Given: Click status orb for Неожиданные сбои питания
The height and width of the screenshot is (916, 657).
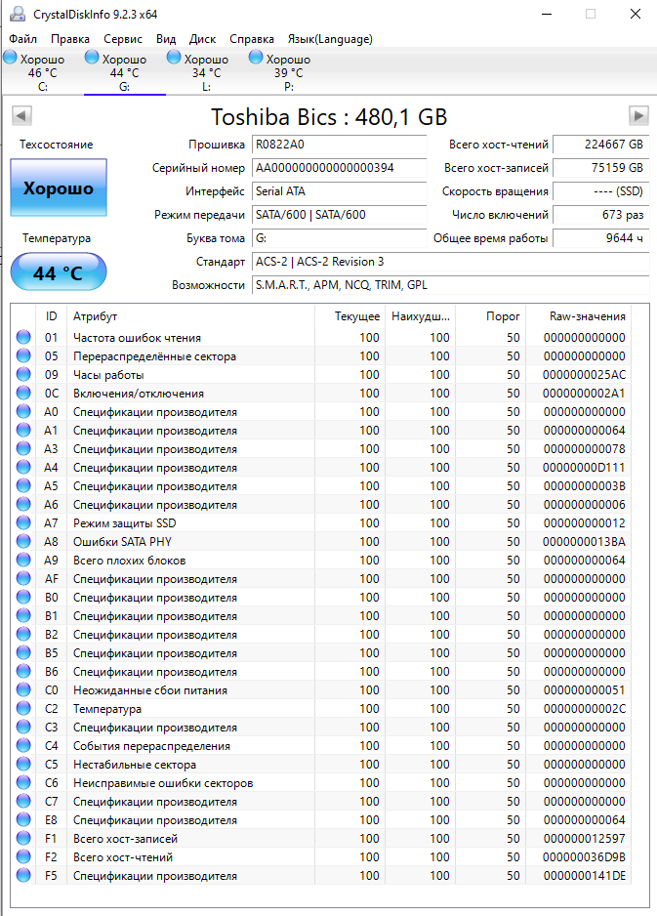Looking at the screenshot, I should [23, 689].
